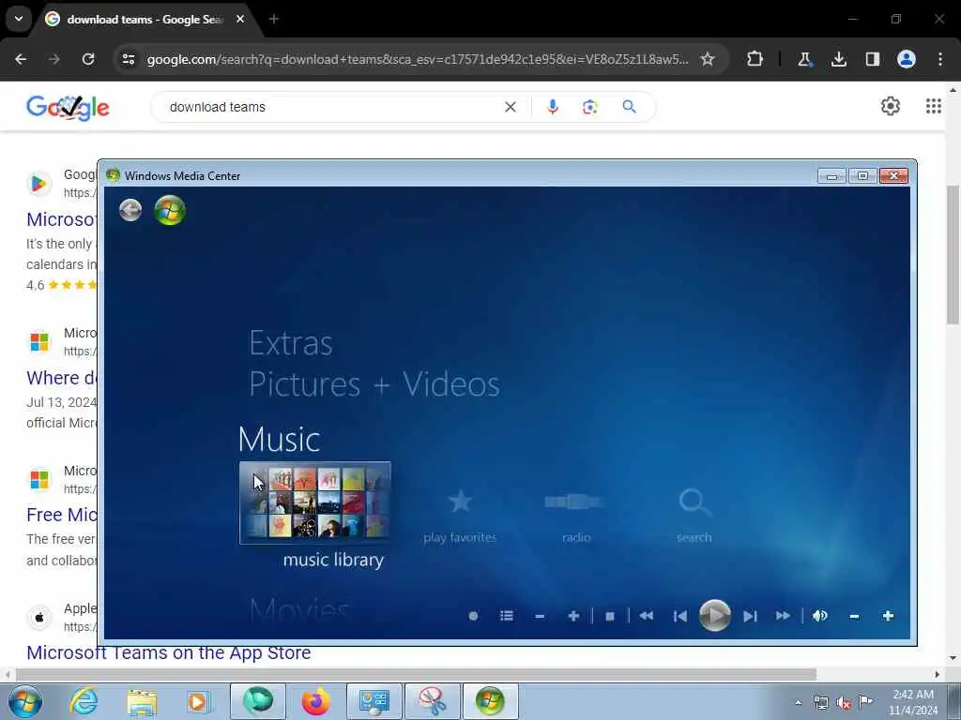Skip to previous track

(x=679, y=616)
